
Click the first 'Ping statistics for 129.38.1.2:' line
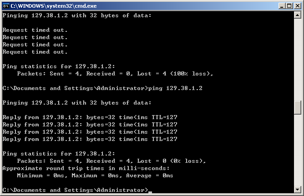pyautogui.click(x=59, y=66)
